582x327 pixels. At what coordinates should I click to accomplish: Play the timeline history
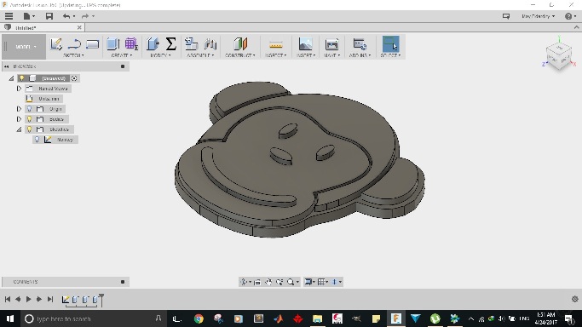click(29, 299)
